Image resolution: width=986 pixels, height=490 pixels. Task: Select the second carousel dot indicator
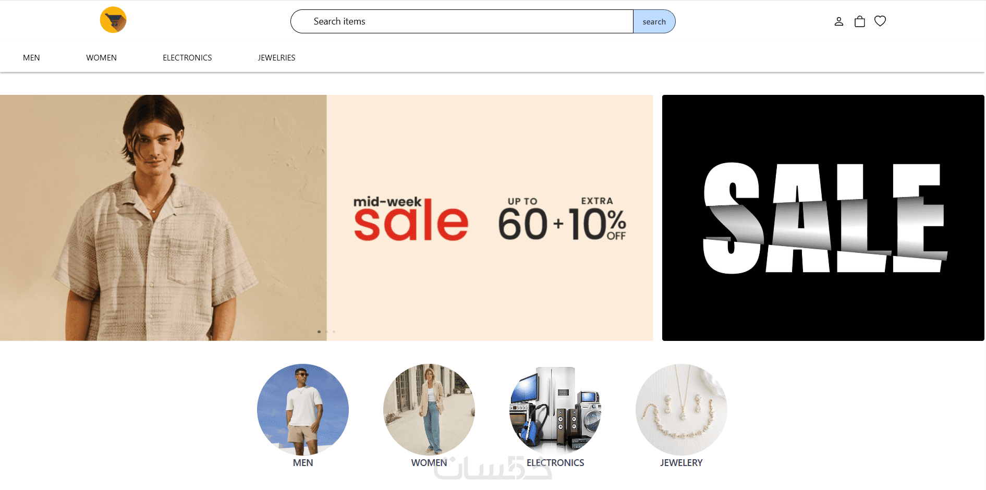327,332
